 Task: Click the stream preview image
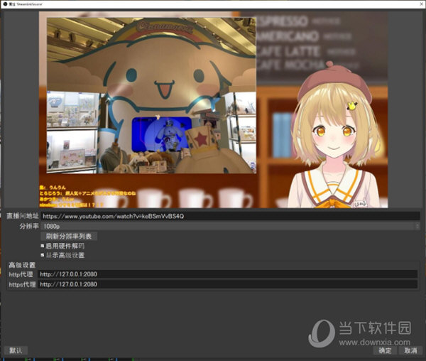click(x=213, y=109)
